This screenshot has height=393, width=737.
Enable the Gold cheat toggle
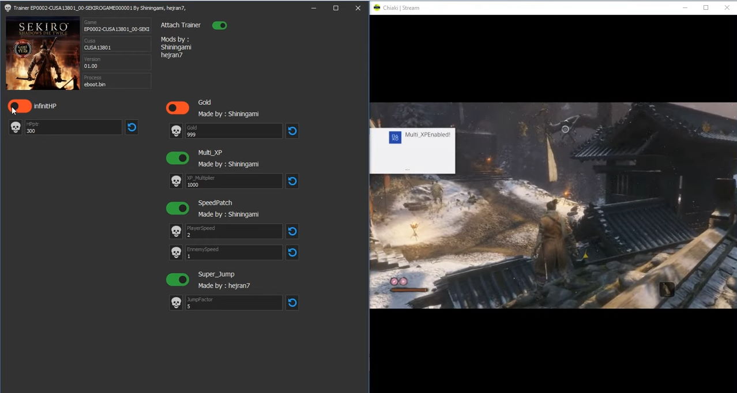click(178, 108)
